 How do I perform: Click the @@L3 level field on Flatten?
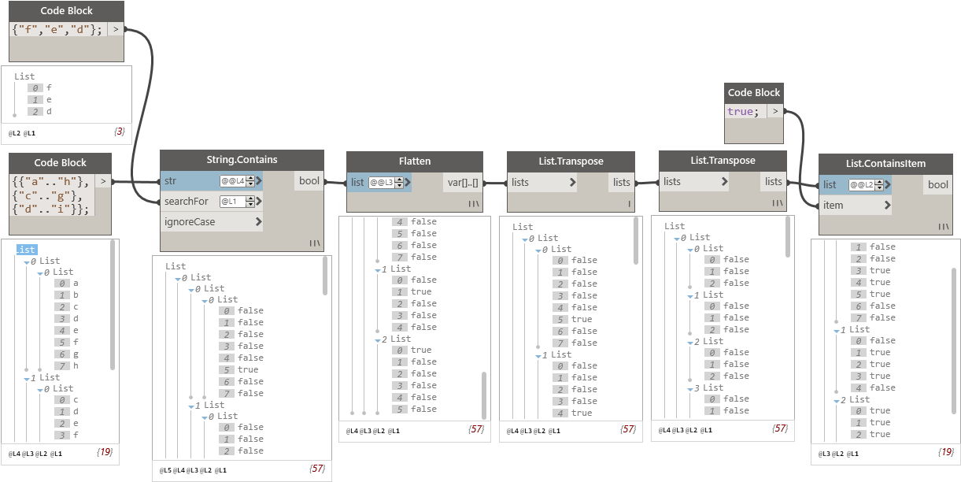(383, 182)
